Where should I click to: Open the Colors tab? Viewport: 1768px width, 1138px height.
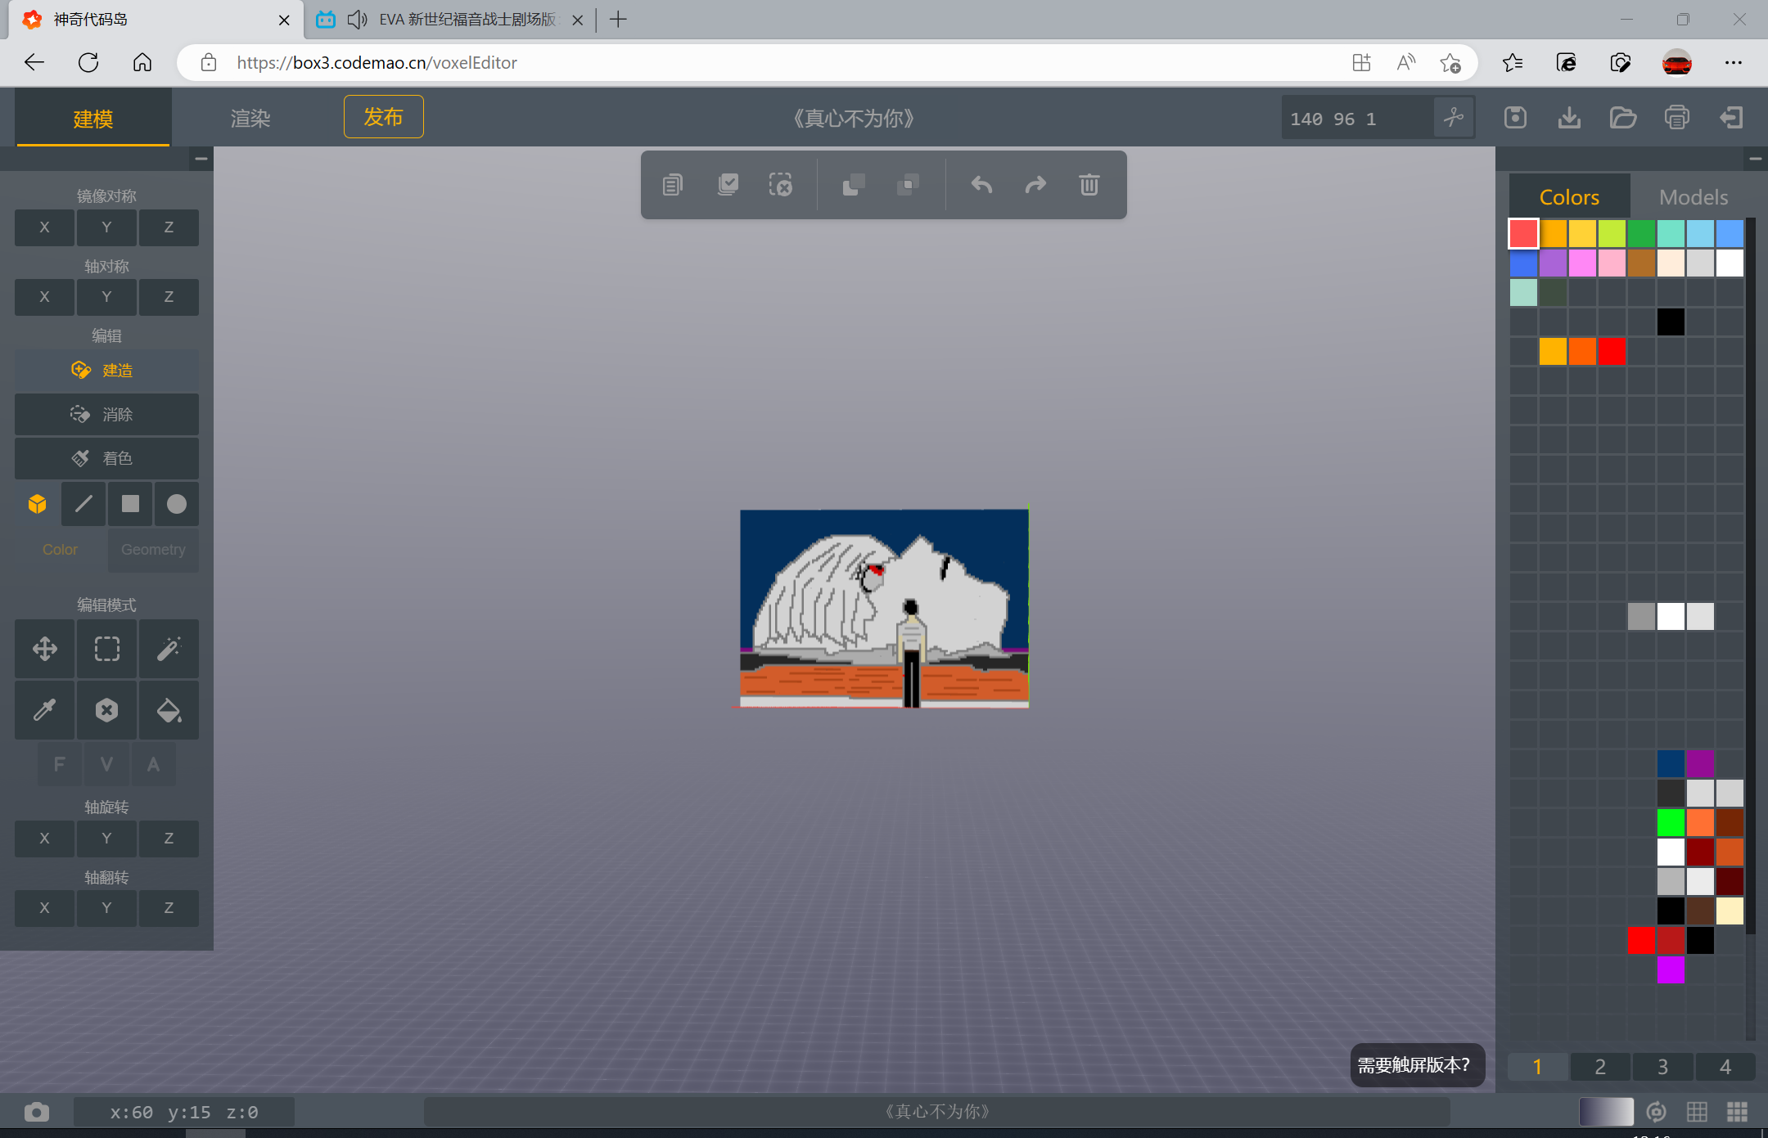point(1569,197)
